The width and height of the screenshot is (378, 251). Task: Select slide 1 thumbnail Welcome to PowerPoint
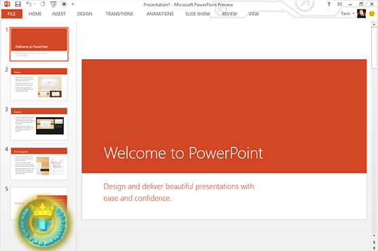click(39, 44)
